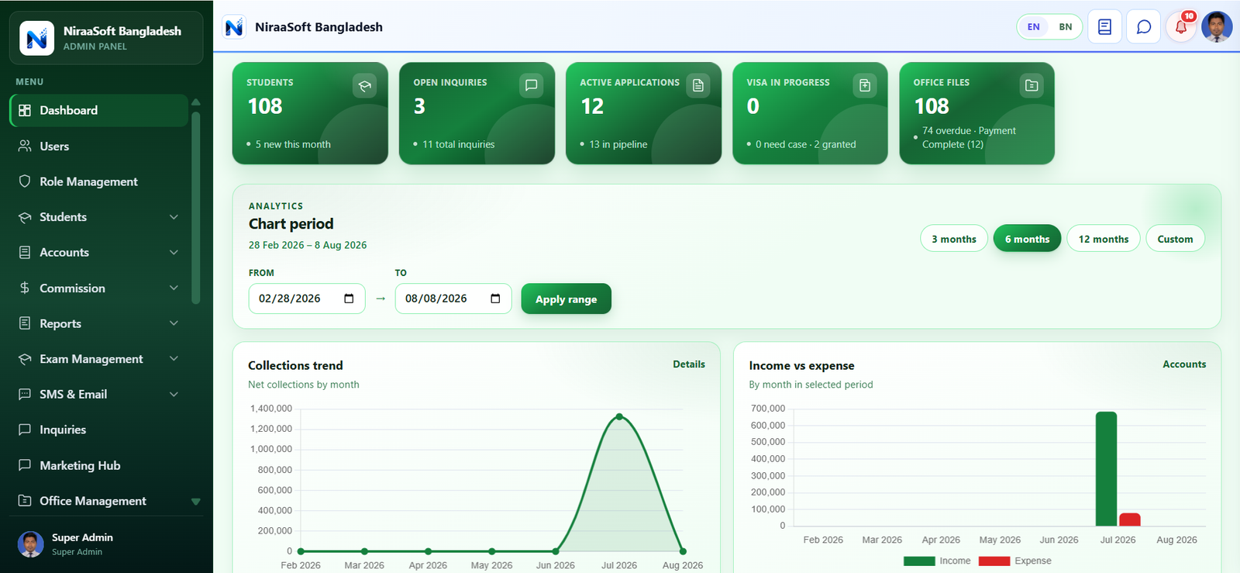The width and height of the screenshot is (1240, 573).
Task: Click the Jul 2026 peak point on collections chart
Action: point(619,416)
